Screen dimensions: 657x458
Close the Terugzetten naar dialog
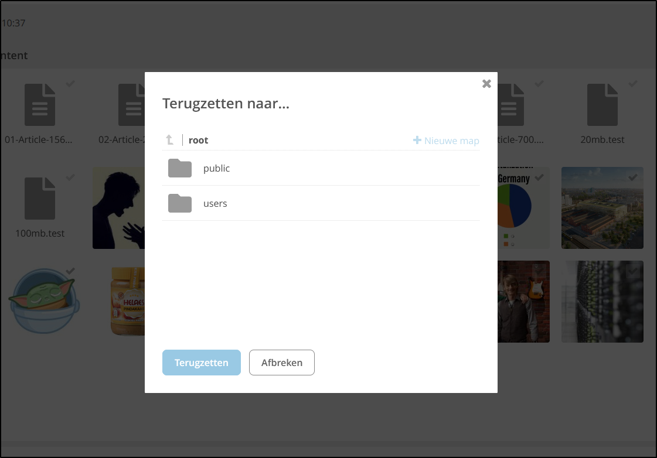coord(486,84)
